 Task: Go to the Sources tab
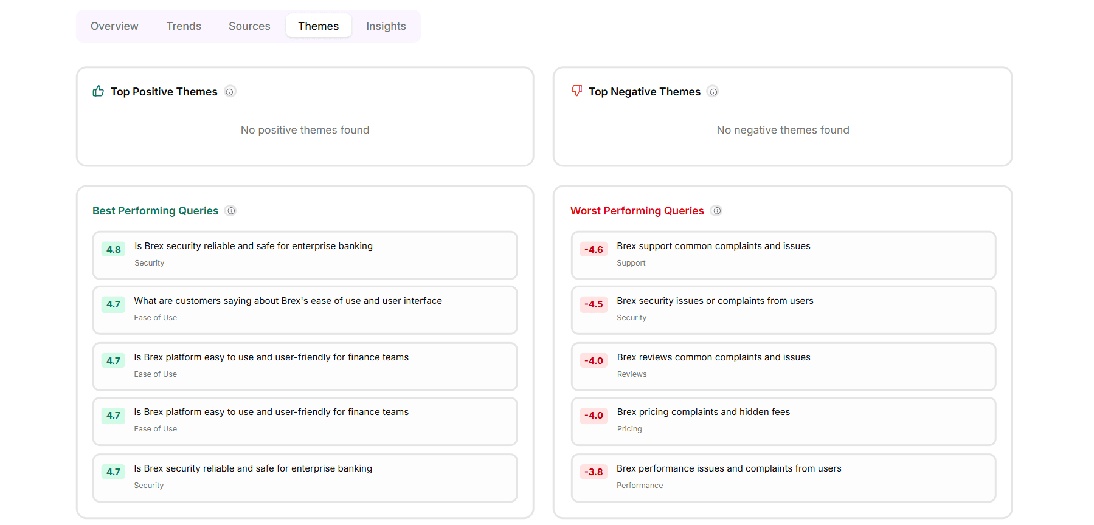pyautogui.click(x=249, y=26)
